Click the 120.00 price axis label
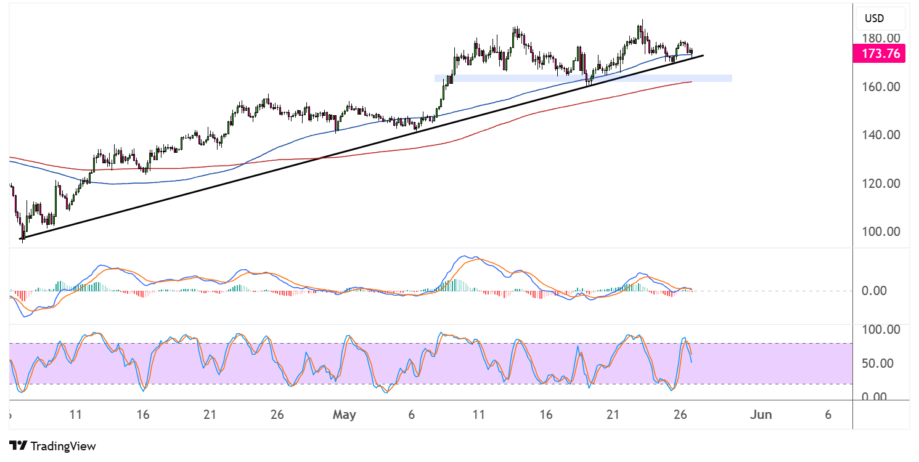Screen dimensions: 919x462 (881, 183)
